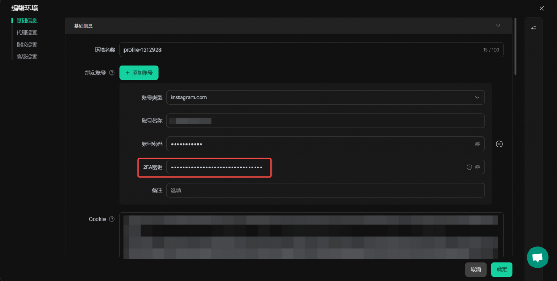Screen dimensions: 557x281
Task: Go to 代理设置 in the sidebar
Action: point(27,33)
